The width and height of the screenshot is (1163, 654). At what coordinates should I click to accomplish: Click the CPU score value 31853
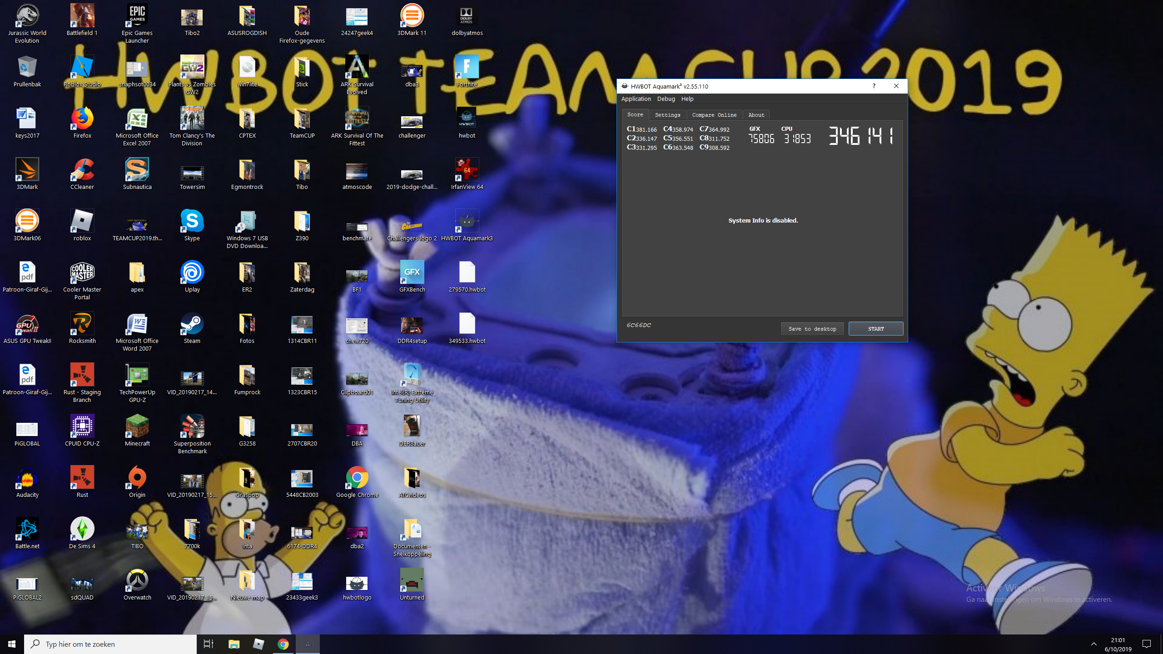tap(797, 139)
